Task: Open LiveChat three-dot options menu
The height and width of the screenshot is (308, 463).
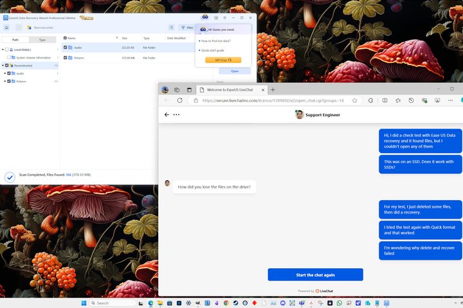Action: coord(176,114)
